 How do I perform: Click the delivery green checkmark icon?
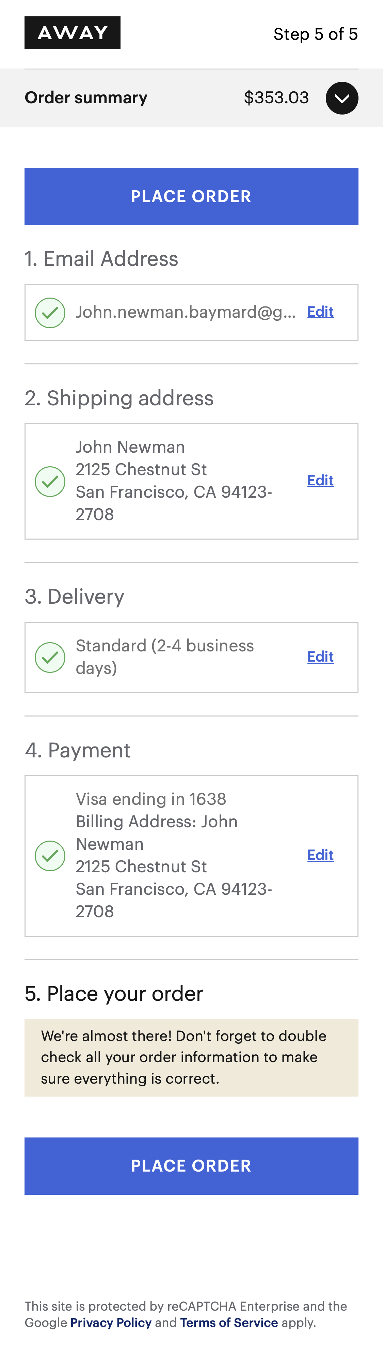pos(50,657)
